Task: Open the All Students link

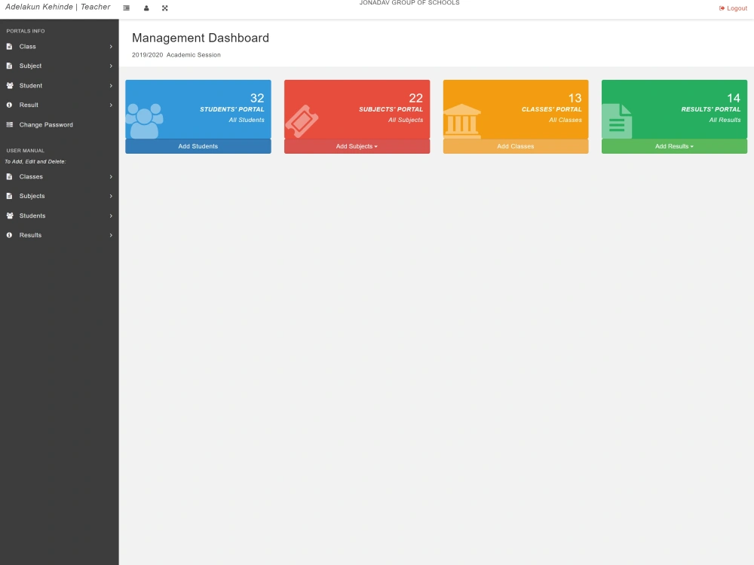Action: 247,120
